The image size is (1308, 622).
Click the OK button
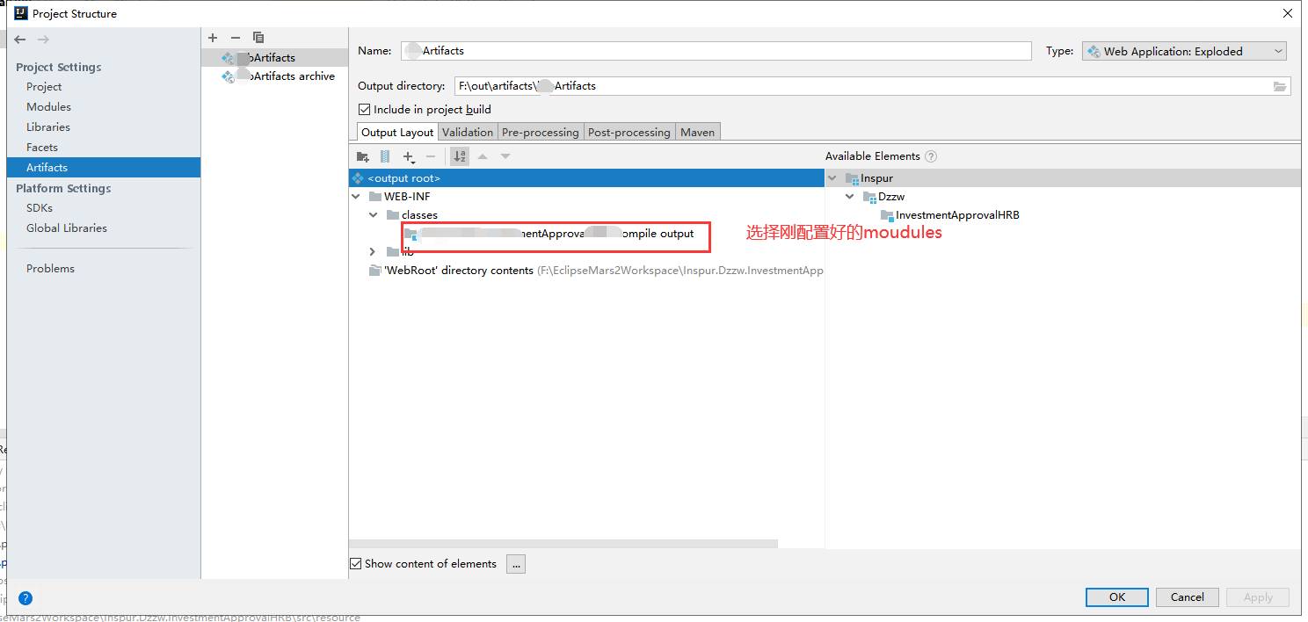[1116, 597]
